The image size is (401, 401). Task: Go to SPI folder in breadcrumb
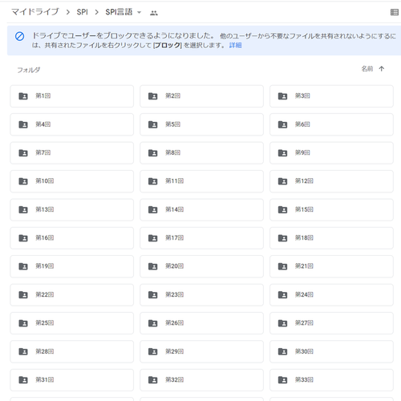coord(82,12)
